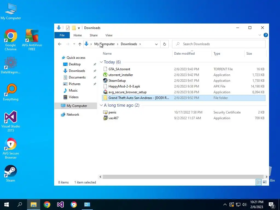Open Downloads in the navigation pane
Viewport: 280px width, 210px height.
(77, 71)
